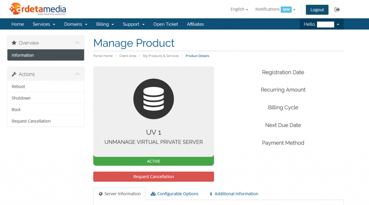Screen dimensions: 369x205
Task: Click the Ardetamedia logo
Action: [x=38, y=9]
